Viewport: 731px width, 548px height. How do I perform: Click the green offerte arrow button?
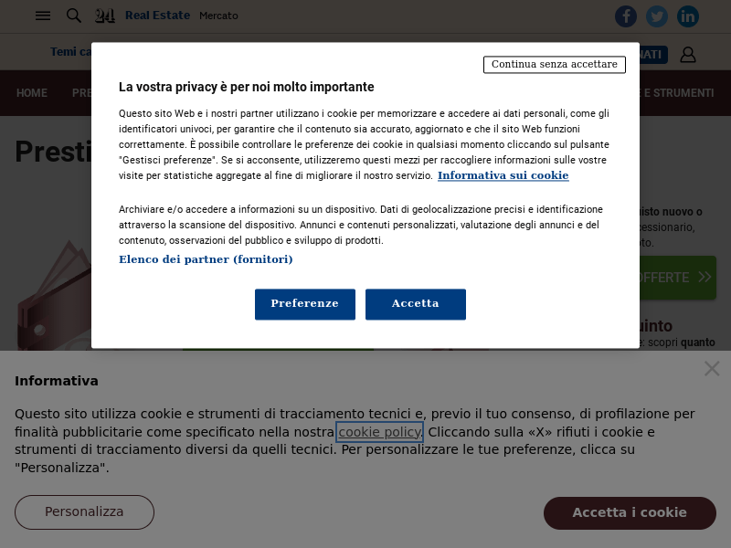[677, 278]
